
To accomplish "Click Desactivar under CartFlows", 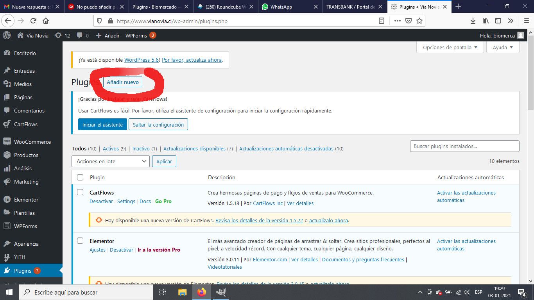I will pyautogui.click(x=101, y=202).
